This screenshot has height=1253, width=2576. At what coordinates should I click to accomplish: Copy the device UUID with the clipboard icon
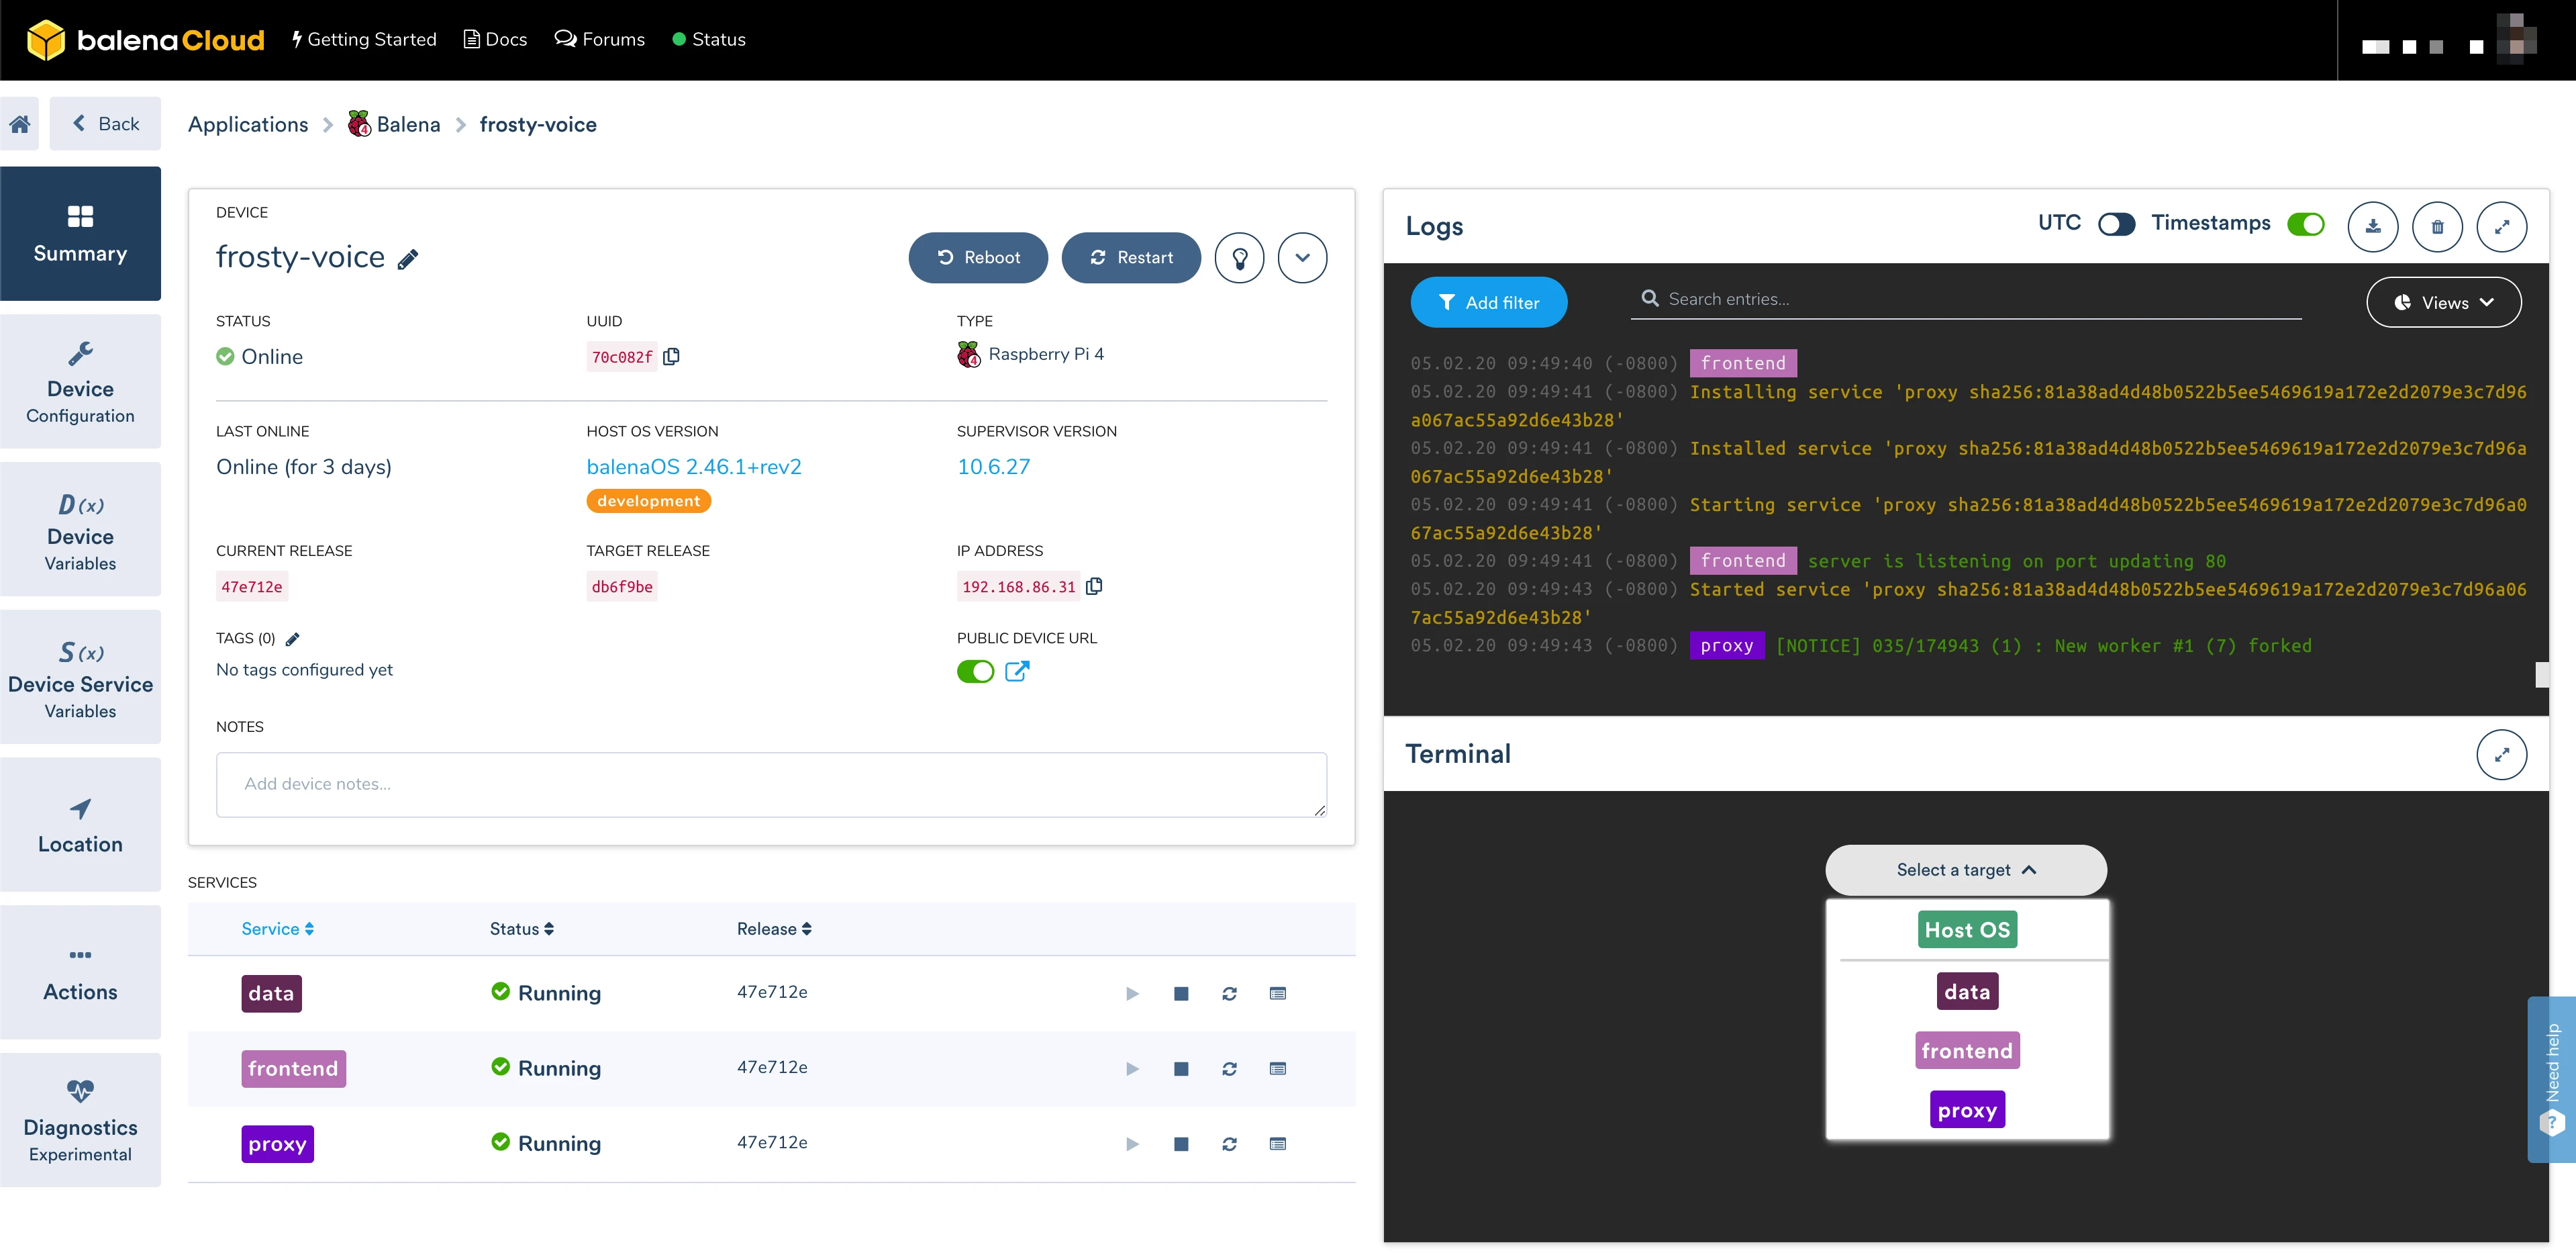(x=671, y=357)
